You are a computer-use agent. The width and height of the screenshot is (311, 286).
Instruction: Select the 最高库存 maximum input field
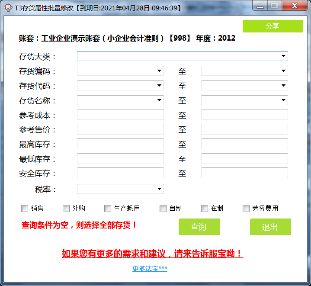[244, 144]
